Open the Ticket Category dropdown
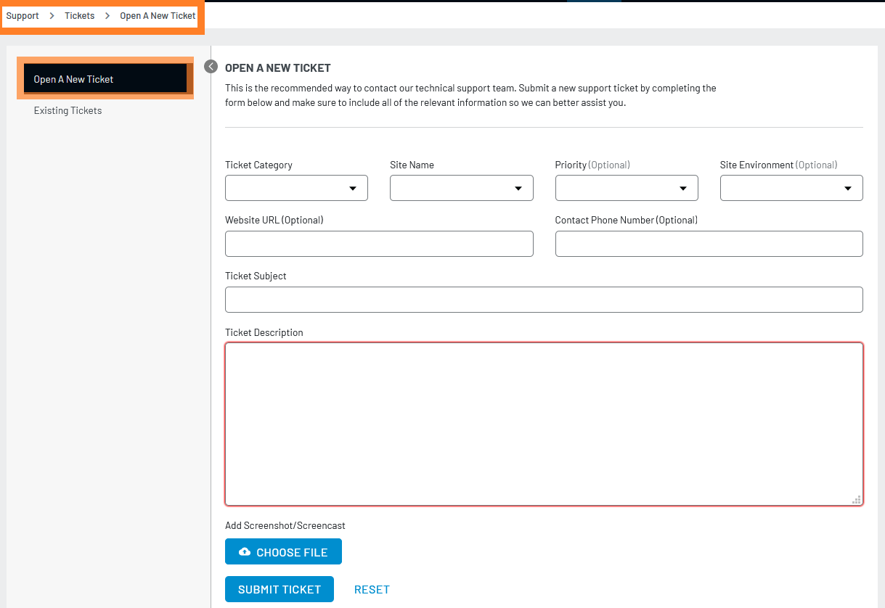This screenshot has width=885, height=608. tap(296, 188)
